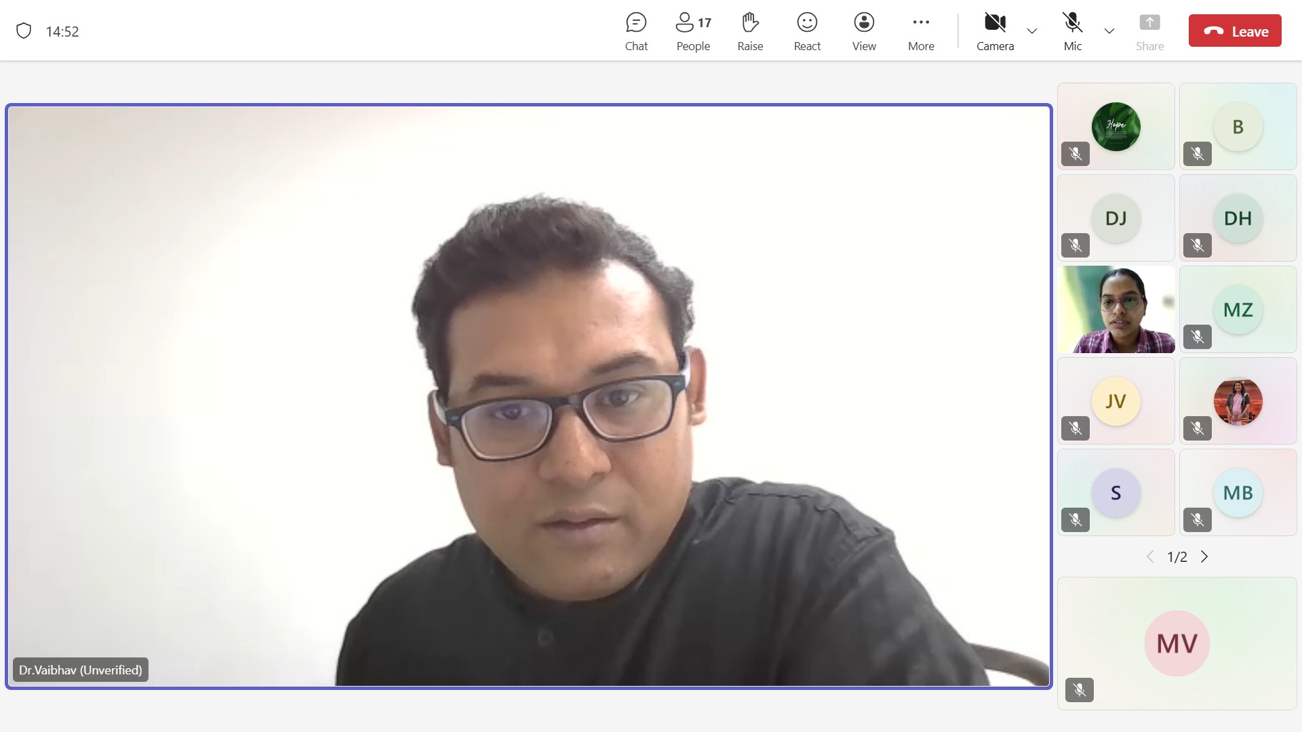This screenshot has height=732, width=1302.
Task: Go to previous participant page
Action: (x=1150, y=556)
